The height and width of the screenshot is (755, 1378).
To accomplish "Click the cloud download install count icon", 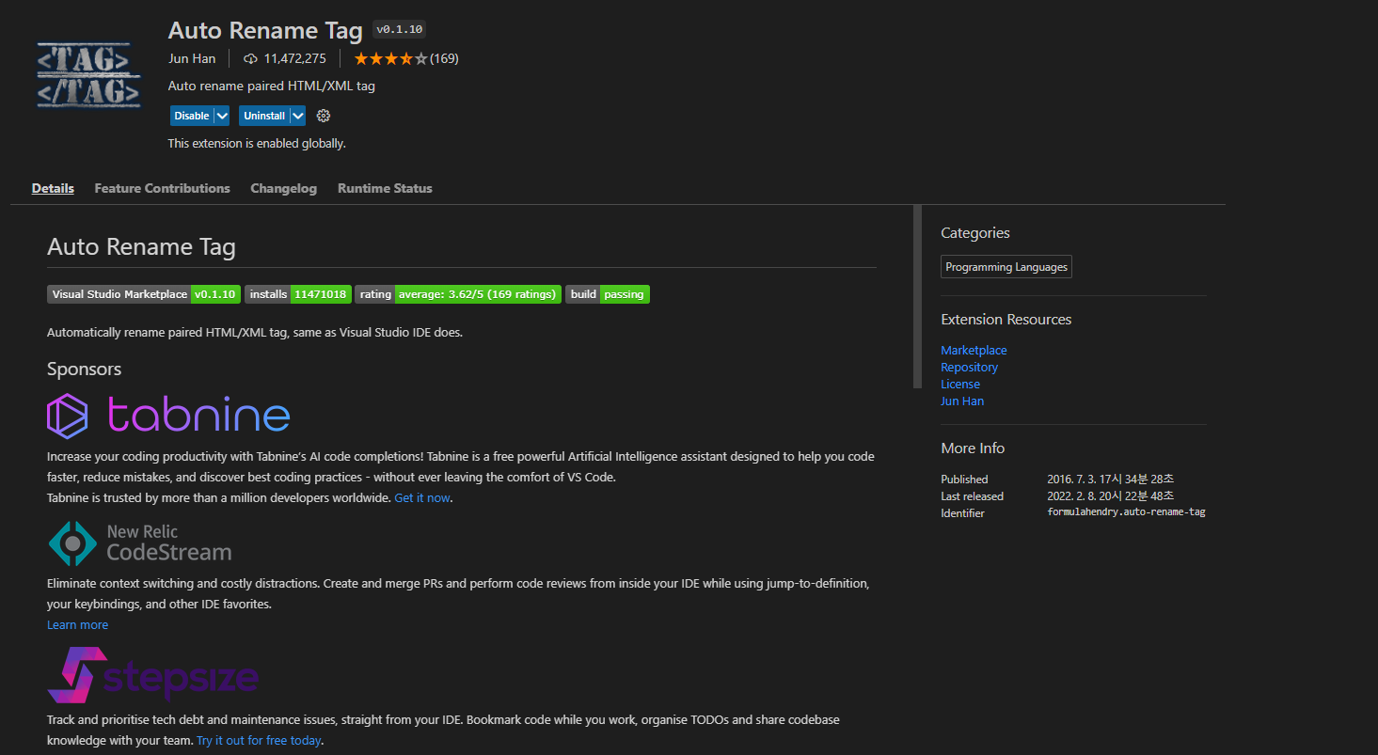I will (x=250, y=58).
